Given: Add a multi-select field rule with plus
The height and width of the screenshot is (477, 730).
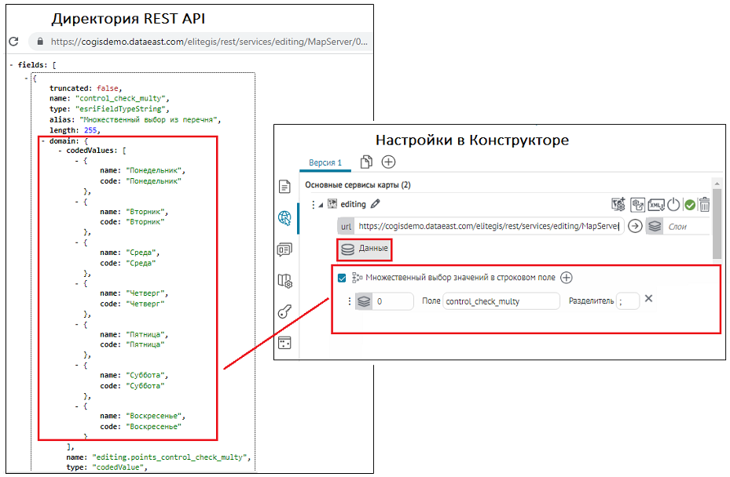Looking at the screenshot, I should click(x=566, y=278).
